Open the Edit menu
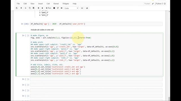This screenshot has width=181, height=101. [x=25, y=4]
